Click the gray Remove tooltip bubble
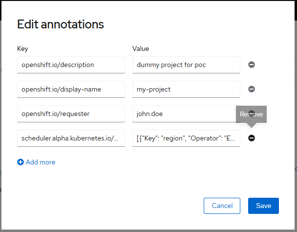Viewport: 297px width, 232px height. 251,115
